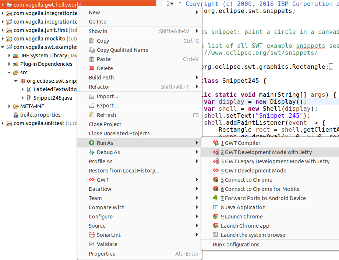339x260 pixels.
Task: Click GWT Legacy Development Mode icon
Action: (x=216, y=161)
